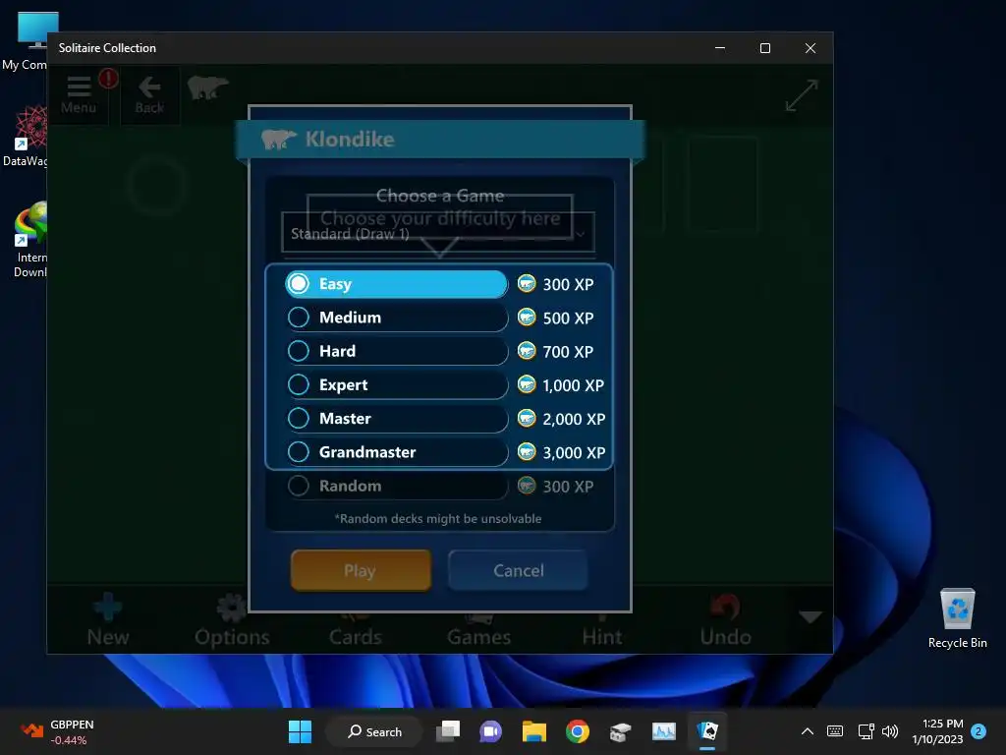Select Expert difficulty radio button
Image resolution: width=1006 pixels, height=755 pixels.
click(299, 384)
